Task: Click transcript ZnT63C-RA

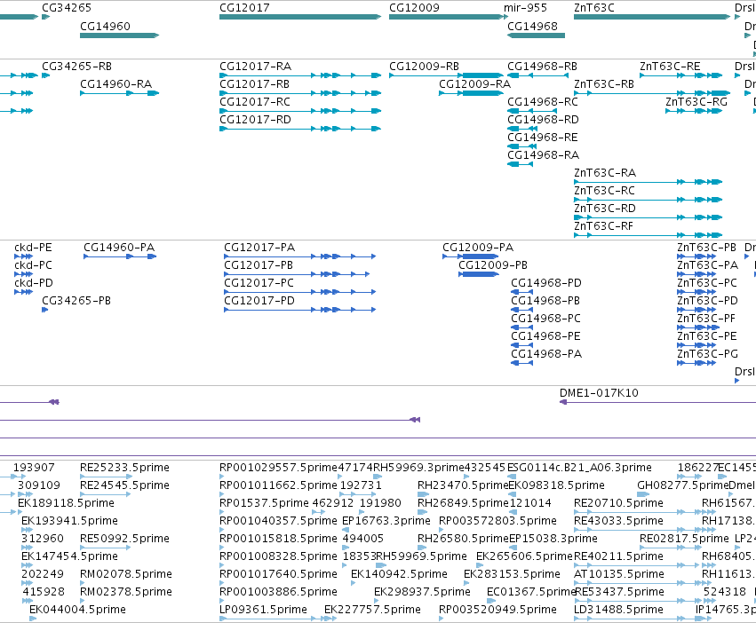Action: coord(605,172)
